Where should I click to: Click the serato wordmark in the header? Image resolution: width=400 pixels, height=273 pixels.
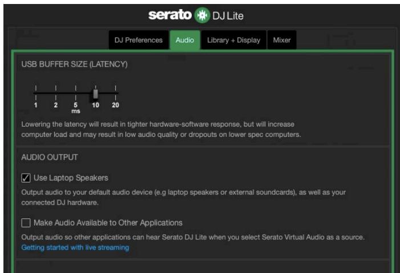pyautogui.click(x=170, y=14)
